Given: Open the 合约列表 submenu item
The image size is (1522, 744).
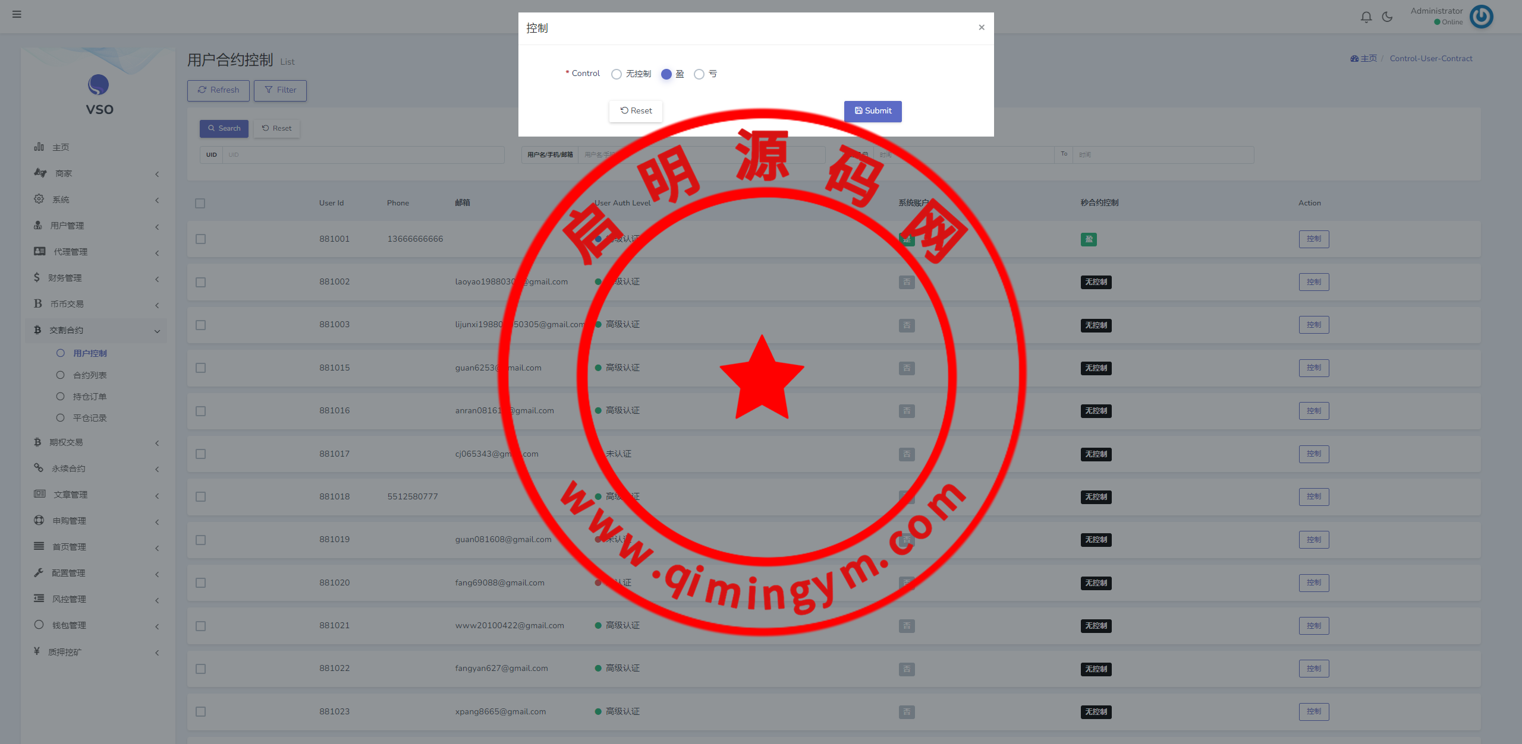Looking at the screenshot, I should [89, 375].
